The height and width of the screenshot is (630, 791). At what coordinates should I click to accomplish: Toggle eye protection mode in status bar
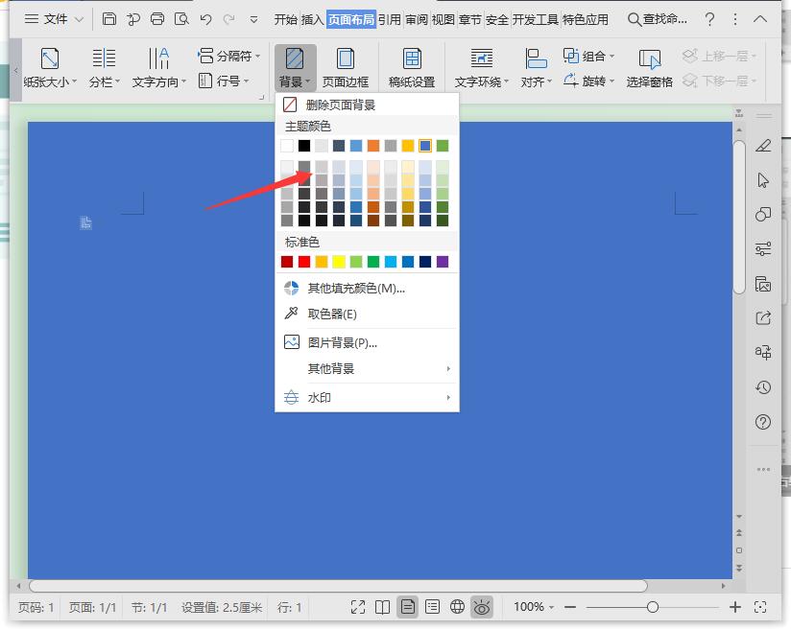(482, 607)
